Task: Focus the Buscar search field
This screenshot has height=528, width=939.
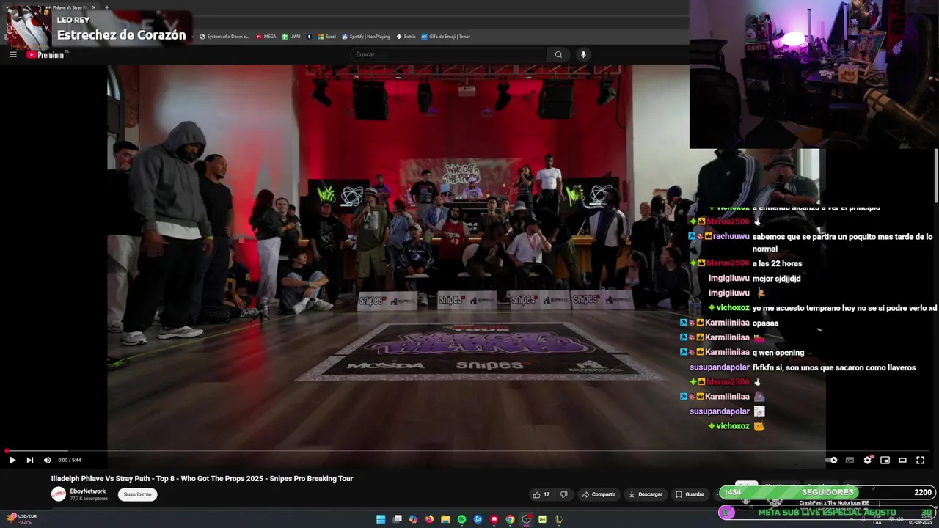Action: (x=449, y=54)
